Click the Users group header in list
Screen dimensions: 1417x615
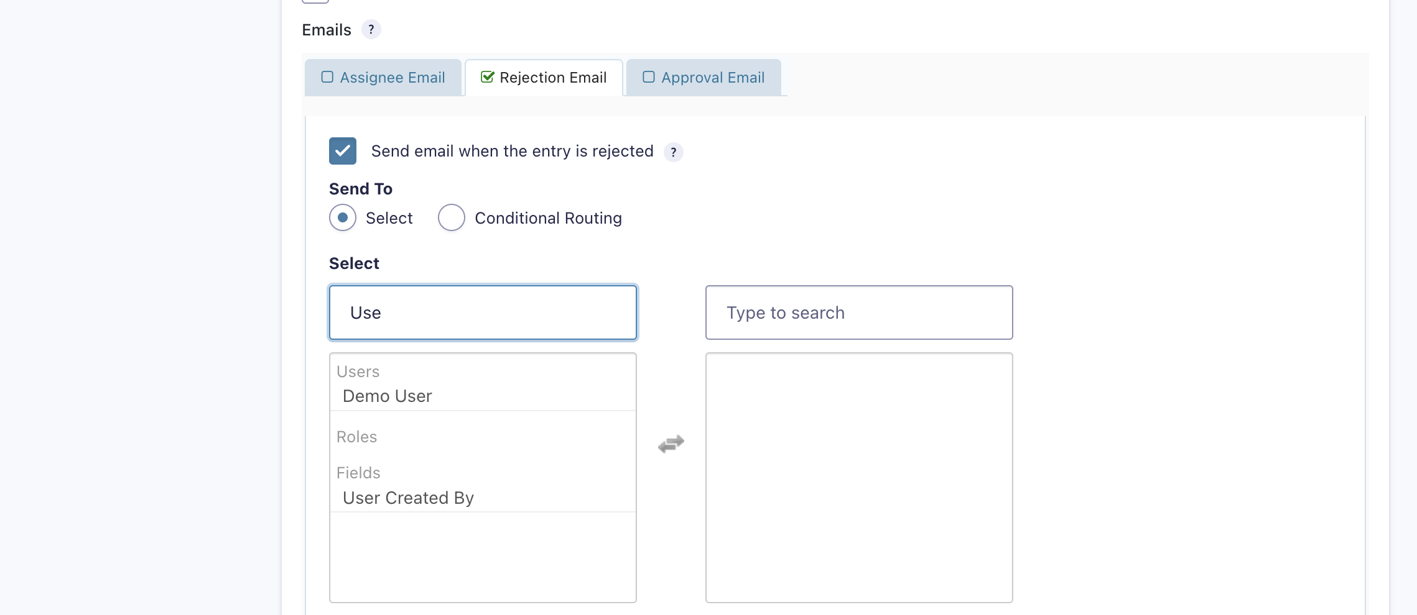(x=358, y=371)
